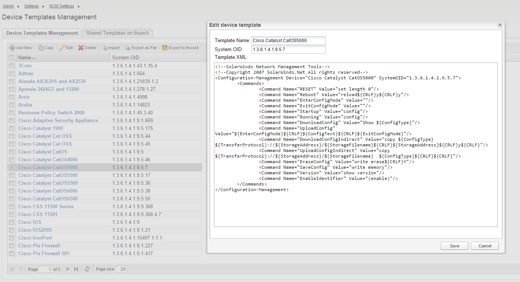Image resolution: width=520 pixels, height=282 pixels.
Task: Open the Cisco IOS2505 template
Action: [x=35, y=230]
